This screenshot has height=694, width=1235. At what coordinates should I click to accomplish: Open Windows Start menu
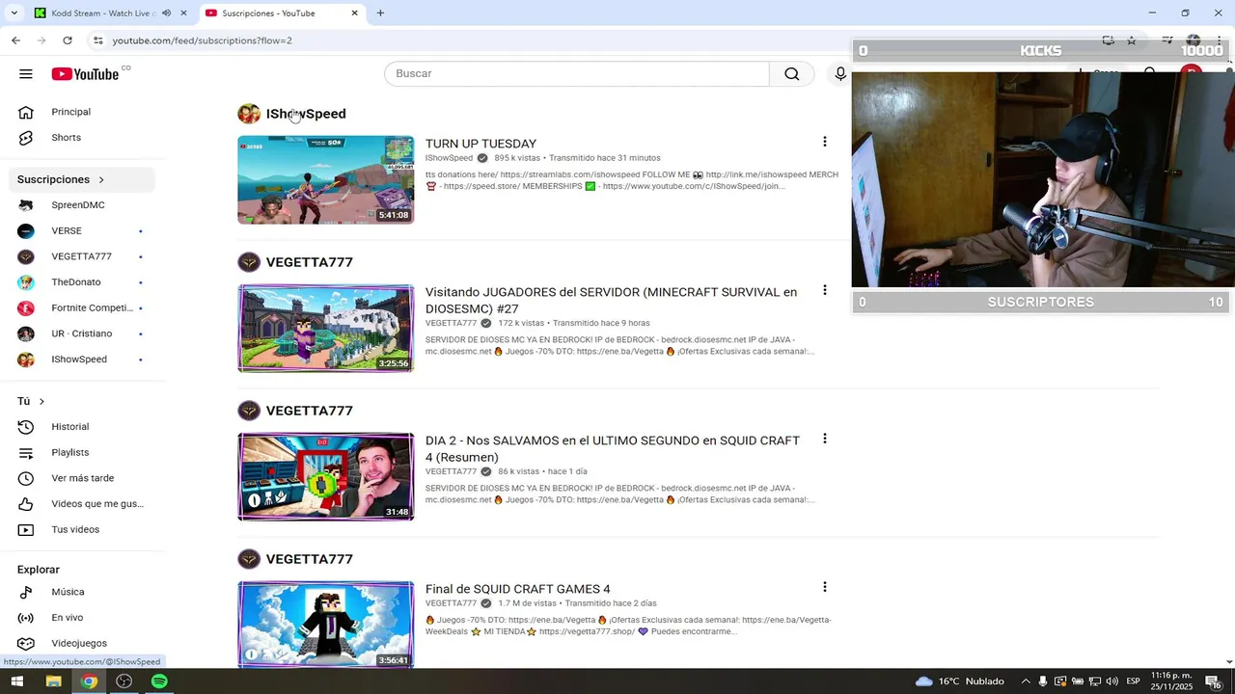click(16, 681)
